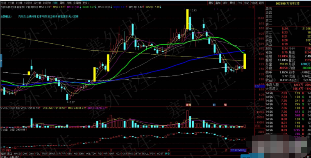Click the 2019/05/08 date marker

pyautogui.click(x=238, y=150)
